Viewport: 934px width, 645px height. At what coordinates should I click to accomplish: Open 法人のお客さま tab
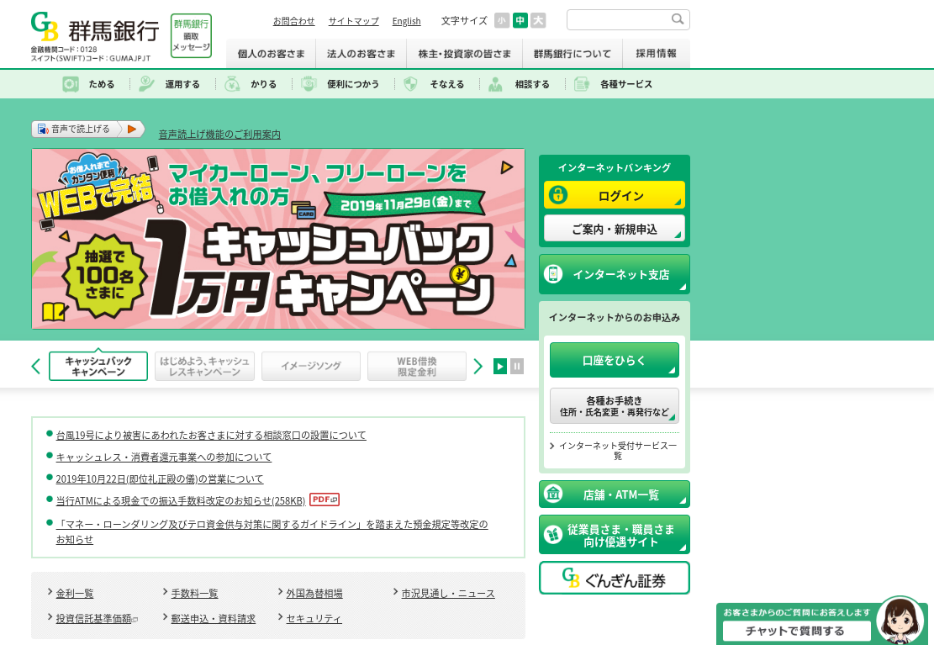[361, 54]
